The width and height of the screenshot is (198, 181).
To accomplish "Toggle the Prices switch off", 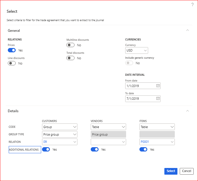I will (x=12, y=50).
